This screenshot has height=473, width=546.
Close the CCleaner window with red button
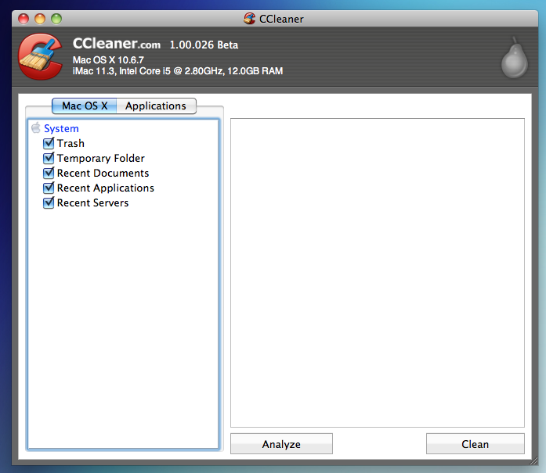click(24, 19)
